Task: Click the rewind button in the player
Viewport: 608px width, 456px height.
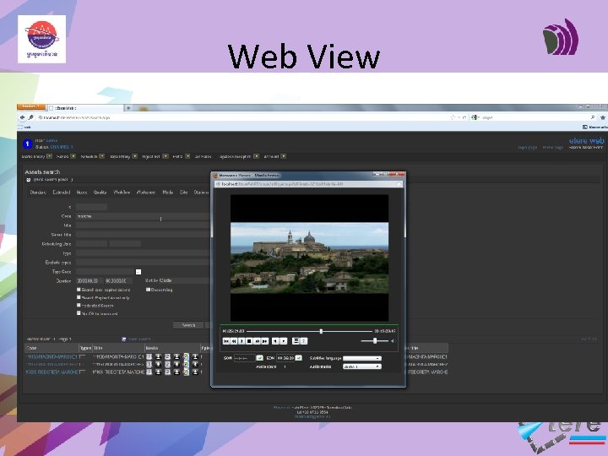Action: [x=234, y=341]
